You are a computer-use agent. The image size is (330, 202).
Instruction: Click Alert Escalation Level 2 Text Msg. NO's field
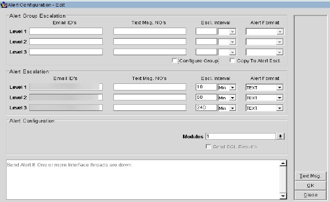pyautogui.click(x=150, y=97)
